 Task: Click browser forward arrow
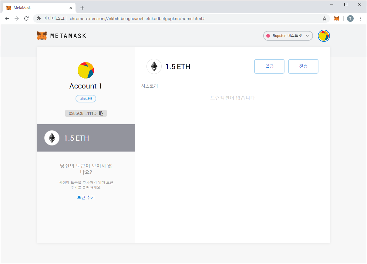click(17, 18)
